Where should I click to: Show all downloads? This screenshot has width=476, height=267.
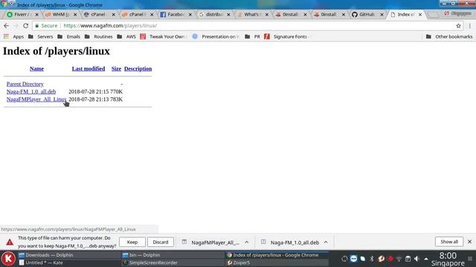click(x=449, y=242)
